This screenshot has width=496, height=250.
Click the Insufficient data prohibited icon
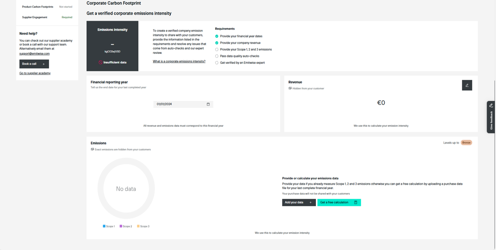100,62
